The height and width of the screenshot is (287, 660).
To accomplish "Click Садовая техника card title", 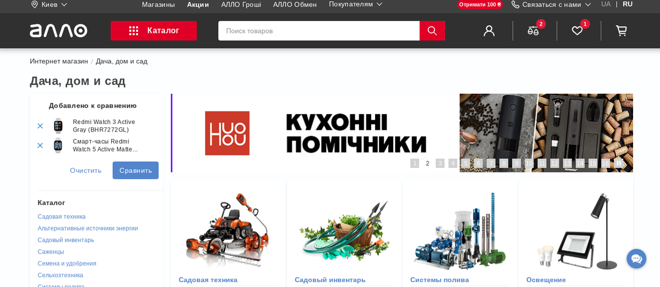I will 208,280.
